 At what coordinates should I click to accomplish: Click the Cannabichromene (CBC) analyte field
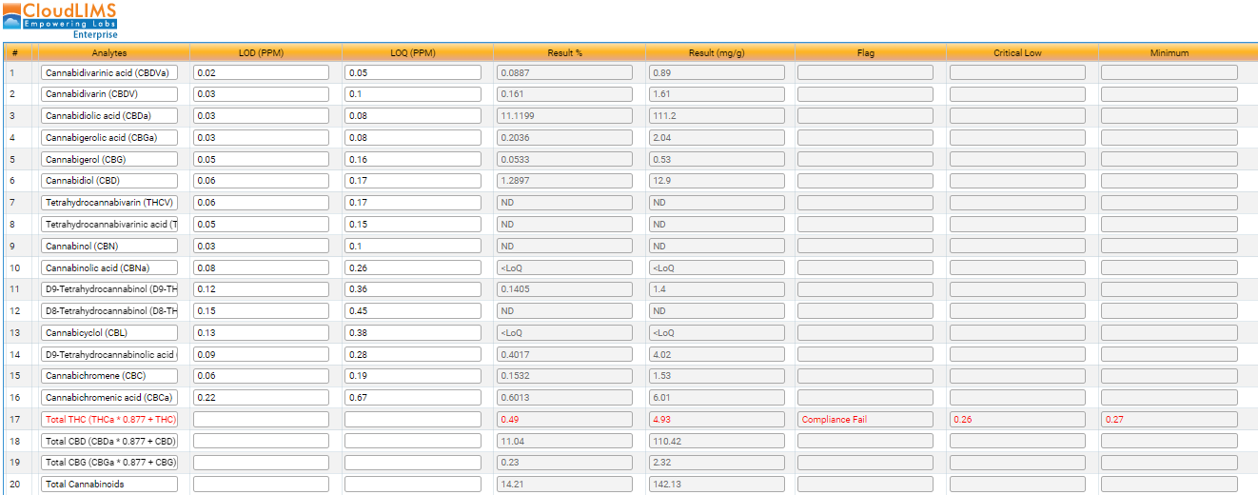click(109, 376)
